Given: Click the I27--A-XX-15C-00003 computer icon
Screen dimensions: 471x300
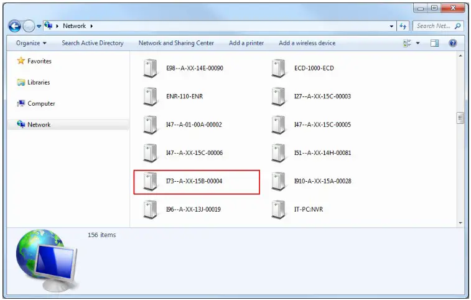Looking at the screenshot, I should click(x=278, y=96).
